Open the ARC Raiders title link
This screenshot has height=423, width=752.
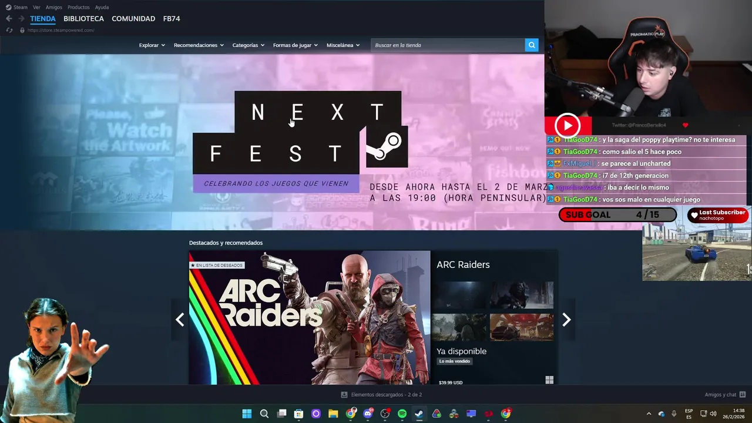coord(463,265)
